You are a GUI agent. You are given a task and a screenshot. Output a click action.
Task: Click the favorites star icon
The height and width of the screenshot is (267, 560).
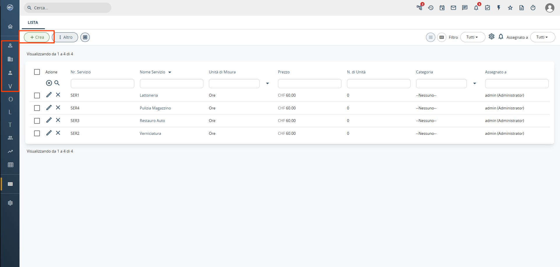[510, 8]
